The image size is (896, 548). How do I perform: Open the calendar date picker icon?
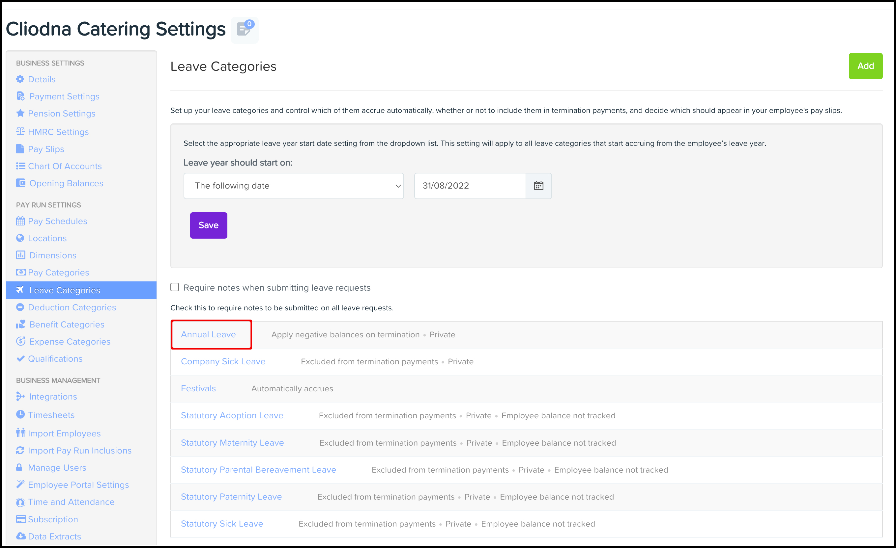point(538,186)
